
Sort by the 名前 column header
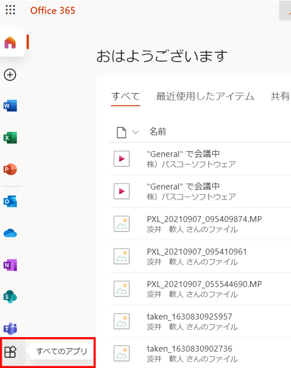[x=158, y=131]
